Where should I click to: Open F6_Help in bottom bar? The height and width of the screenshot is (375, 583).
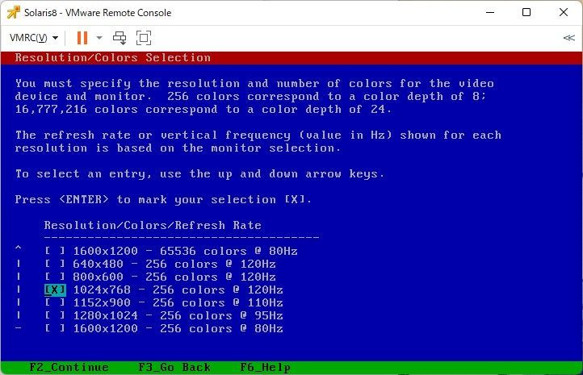coord(265,368)
